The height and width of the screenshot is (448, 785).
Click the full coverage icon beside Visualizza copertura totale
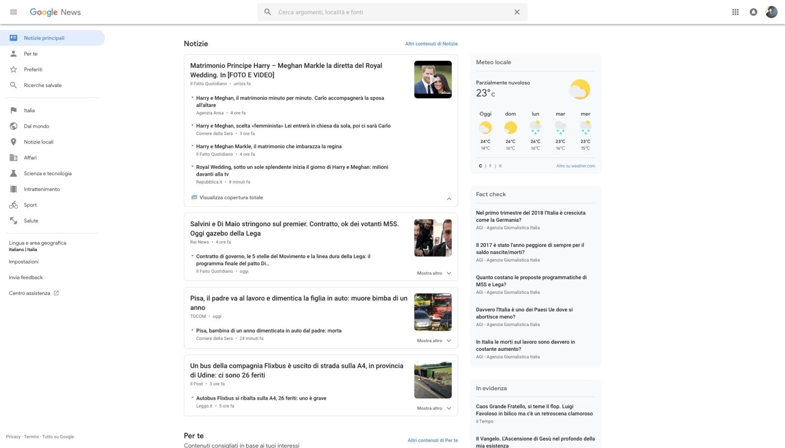click(194, 197)
